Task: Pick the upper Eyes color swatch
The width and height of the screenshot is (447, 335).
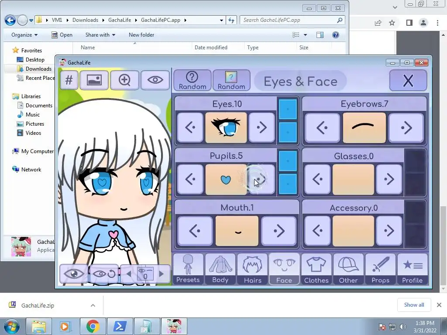Action: pyautogui.click(x=288, y=109)
